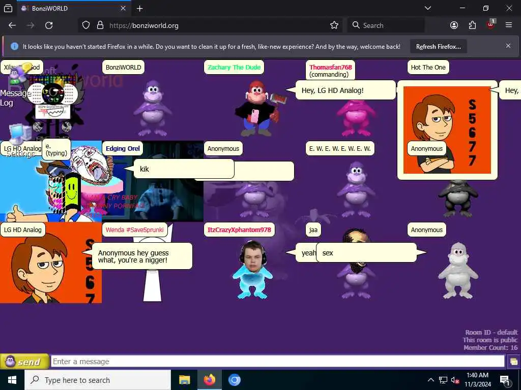Click the "kik" speech bubble
This screenshot has width=521, height=390.
(x=184, y=169)
